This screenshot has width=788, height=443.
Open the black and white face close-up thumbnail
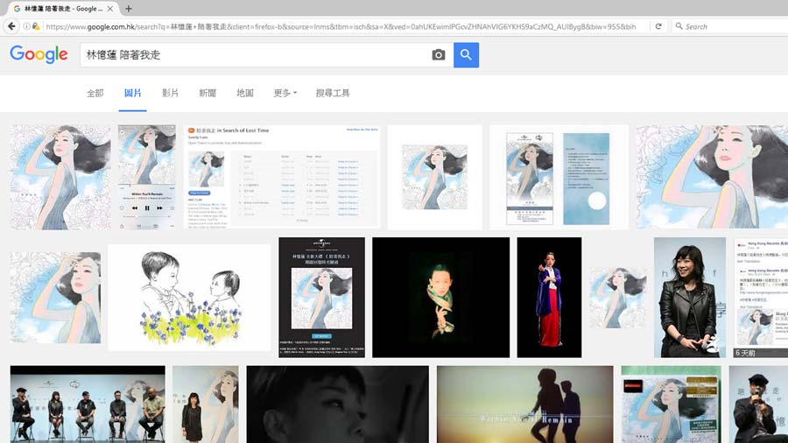[338, 404]
